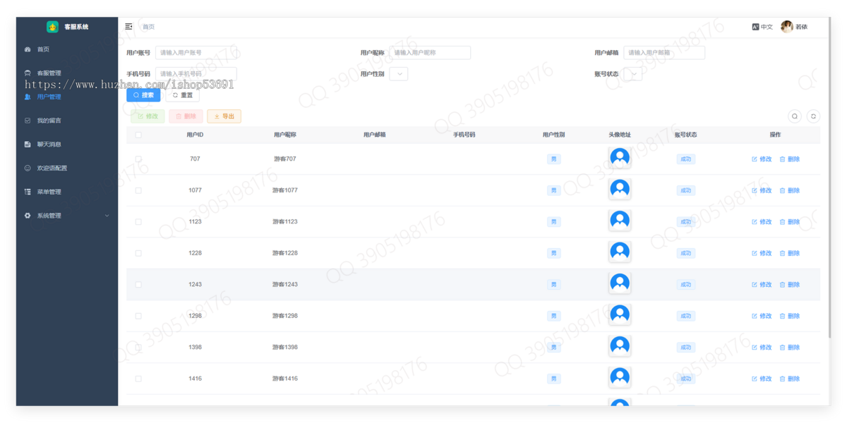Click the 用户ID column header
The image size is (847, 423).
(195, 135)
